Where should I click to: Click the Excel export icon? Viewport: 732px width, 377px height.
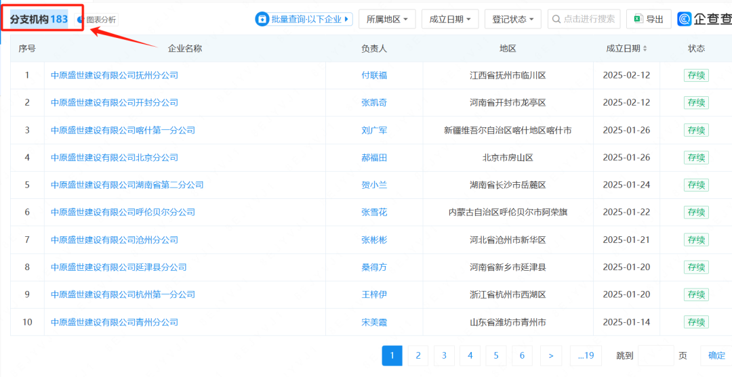pyautogui.click(x=638, y=19)
